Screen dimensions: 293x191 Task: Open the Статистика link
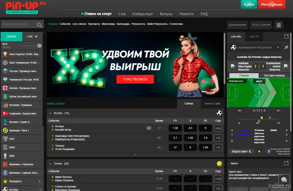coord(176,24)
